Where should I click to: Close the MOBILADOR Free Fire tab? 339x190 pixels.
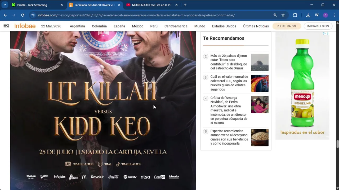176,5
